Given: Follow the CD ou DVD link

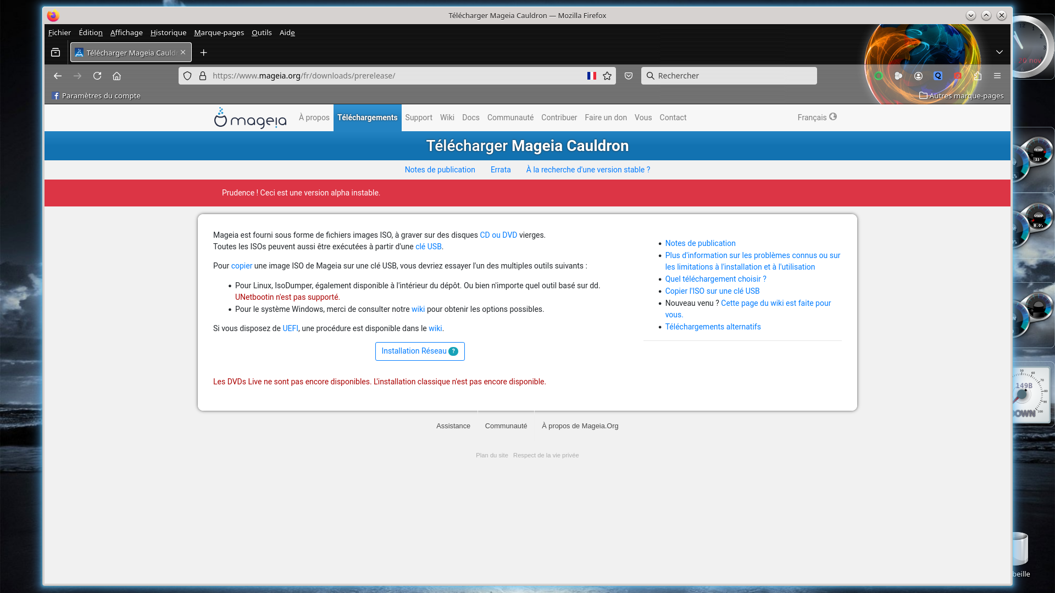Looking at the screenshot, I should (498, 235).
